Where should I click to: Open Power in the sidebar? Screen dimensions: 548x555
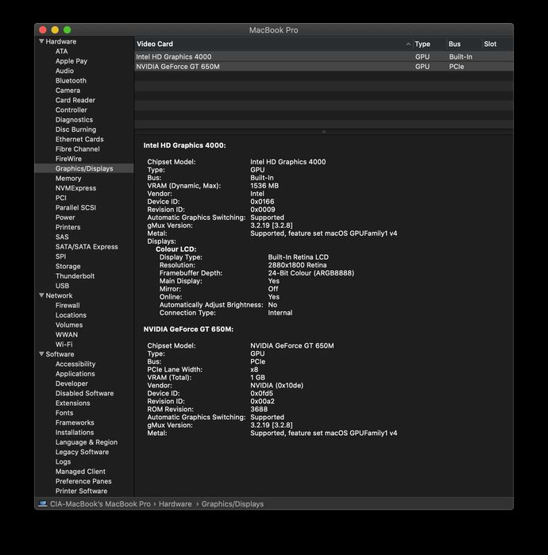click(65, 218)
